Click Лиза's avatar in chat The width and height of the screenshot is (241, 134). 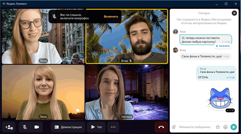point(176,32)
